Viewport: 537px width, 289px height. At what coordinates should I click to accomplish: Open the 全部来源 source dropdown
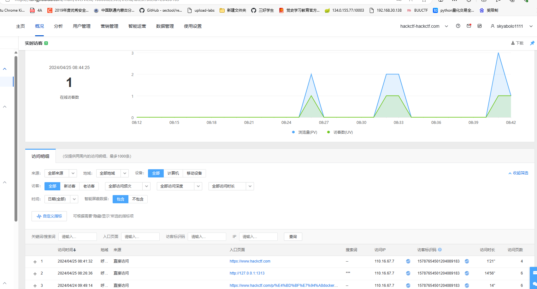click(61, 173)
